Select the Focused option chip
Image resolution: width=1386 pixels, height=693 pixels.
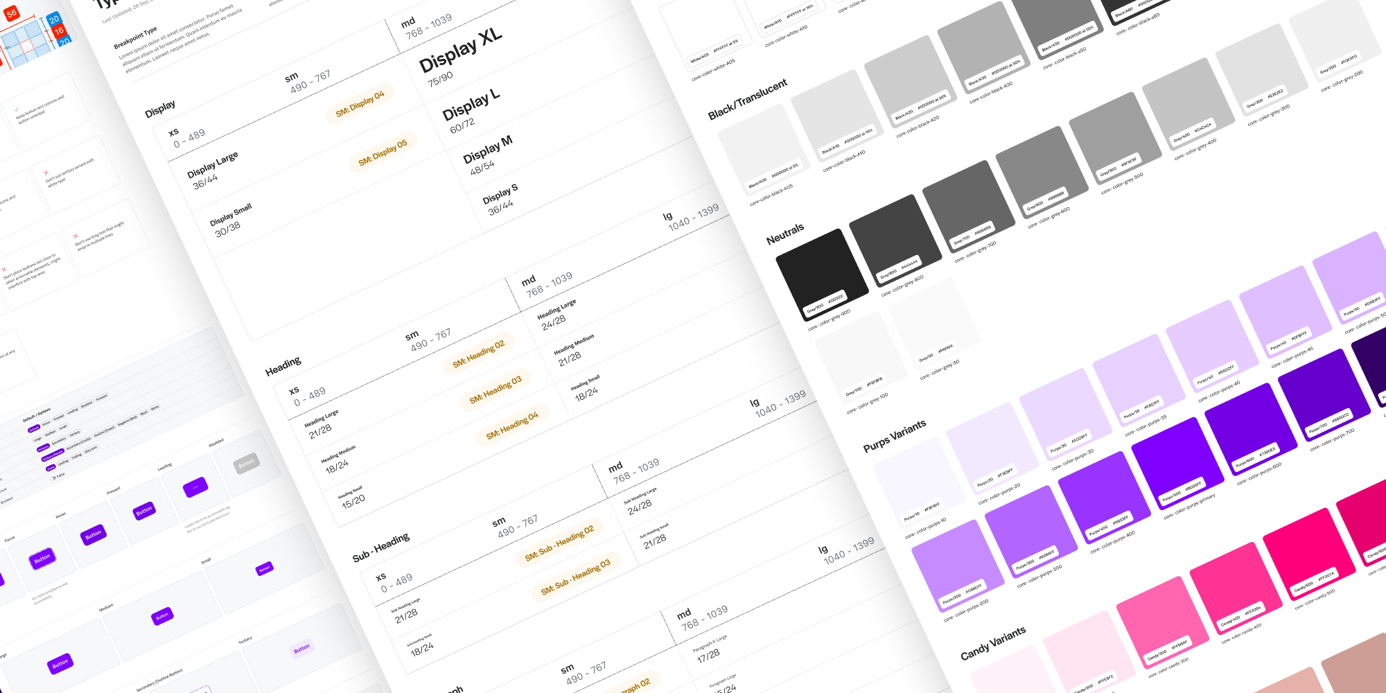point(102,398)
